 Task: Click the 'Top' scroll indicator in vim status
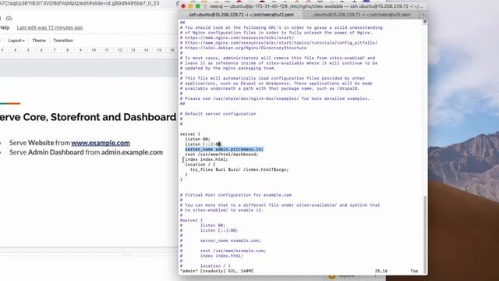coord(414,271)
